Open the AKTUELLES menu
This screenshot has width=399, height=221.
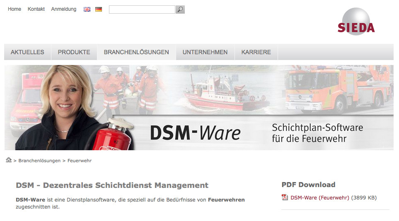pyautogui.click(x=27, y=52)
